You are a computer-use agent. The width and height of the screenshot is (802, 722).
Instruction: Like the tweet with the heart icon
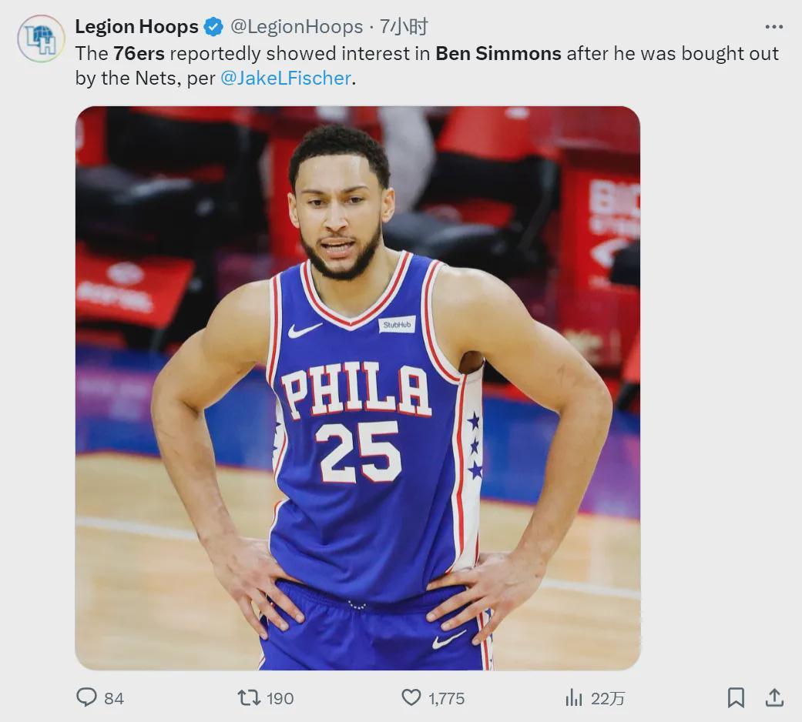(x=411, y=697)
